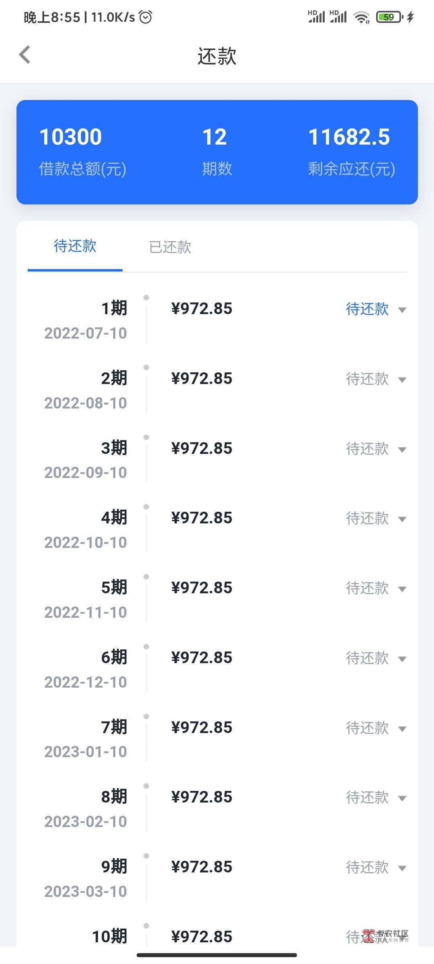Expand the 3期 installment dropdown arrow

coord(402,449)
